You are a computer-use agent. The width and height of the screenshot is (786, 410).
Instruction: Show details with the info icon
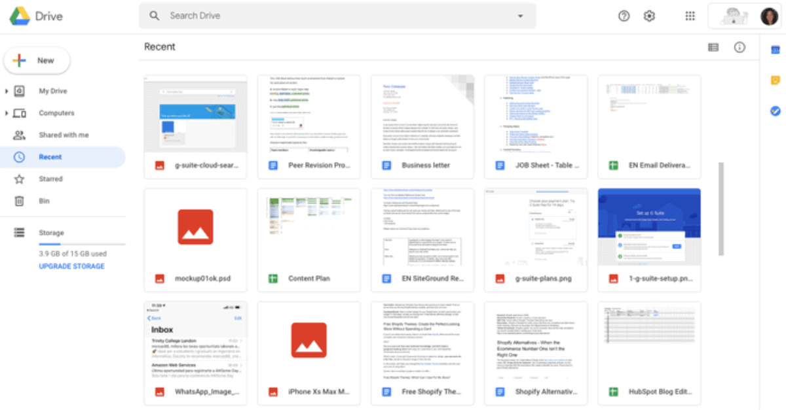pos(739,47)
